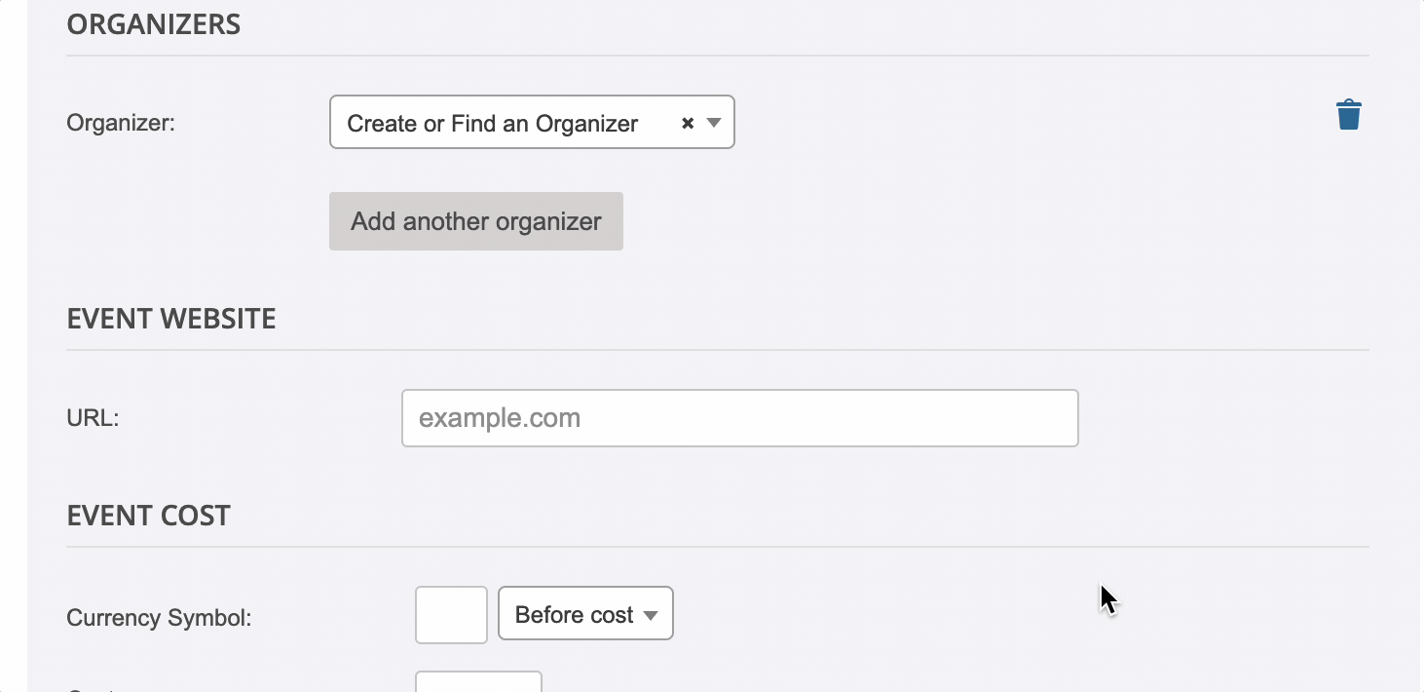Select the Currency Symbol text box
This screenshot has height=692, width=1424.
point(451,615)
